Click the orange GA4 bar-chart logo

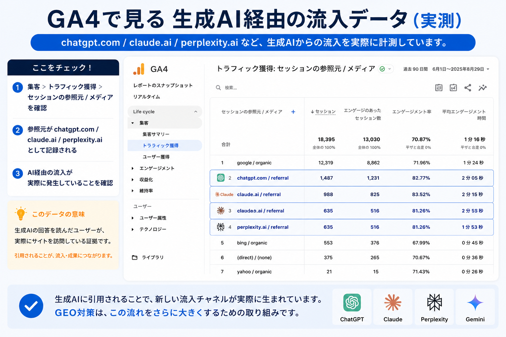(x=139, y=69)
